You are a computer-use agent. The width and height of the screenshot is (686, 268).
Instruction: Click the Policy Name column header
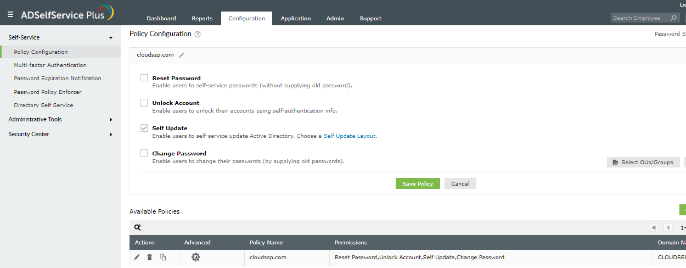(x=266, y=242)
